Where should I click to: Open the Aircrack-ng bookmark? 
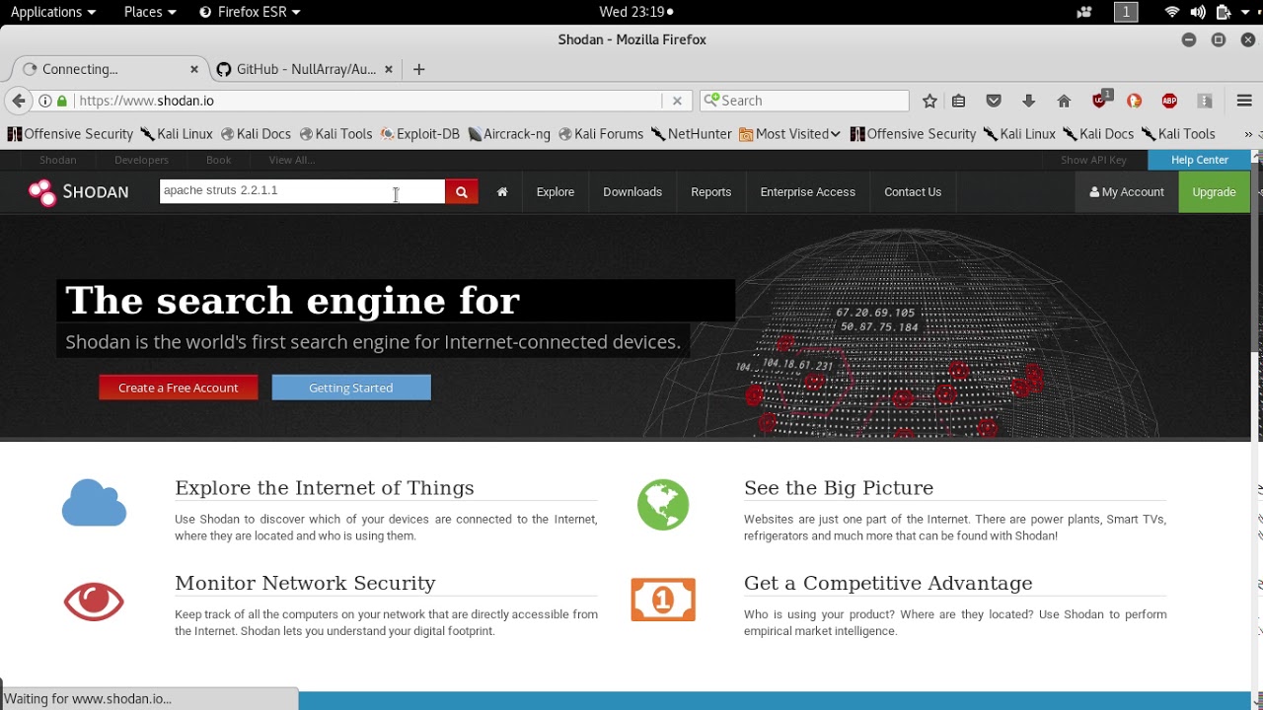pos(509,134)
